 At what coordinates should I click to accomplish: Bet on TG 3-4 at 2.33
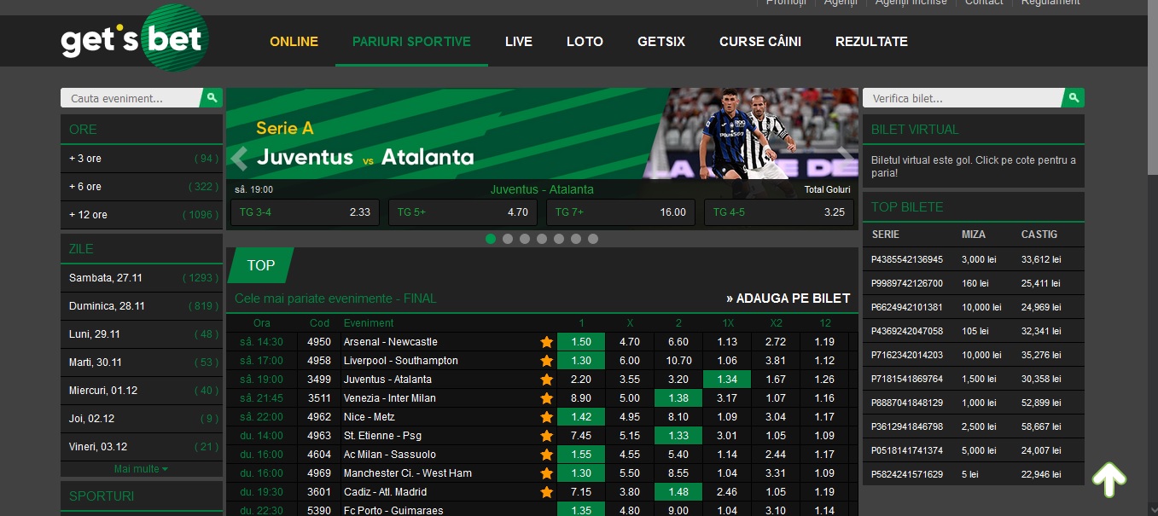coord(305,212)
